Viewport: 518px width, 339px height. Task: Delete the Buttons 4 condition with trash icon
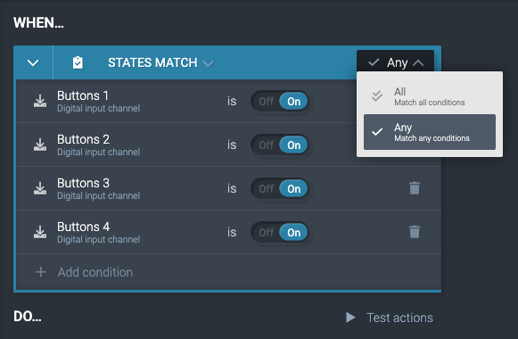click(x=415, y=232)
